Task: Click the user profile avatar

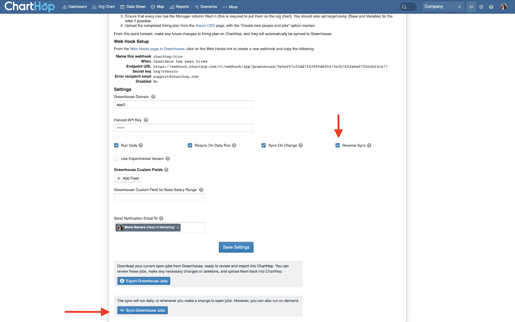Action: [x=504, y=7]
